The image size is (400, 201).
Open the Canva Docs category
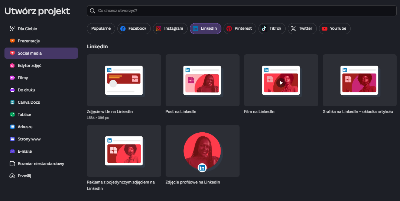(x=41, y=102)
